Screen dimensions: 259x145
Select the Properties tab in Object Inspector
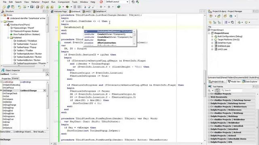pyautogui.click(x=6, y=79)
